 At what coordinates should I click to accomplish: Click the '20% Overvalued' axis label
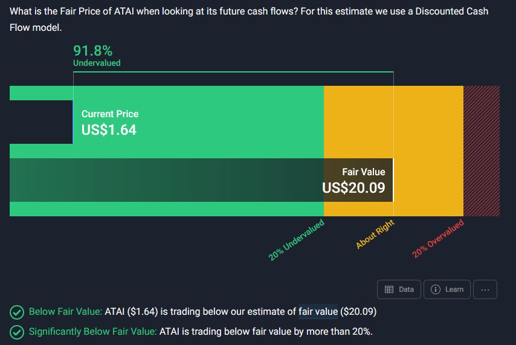point(438,239)
